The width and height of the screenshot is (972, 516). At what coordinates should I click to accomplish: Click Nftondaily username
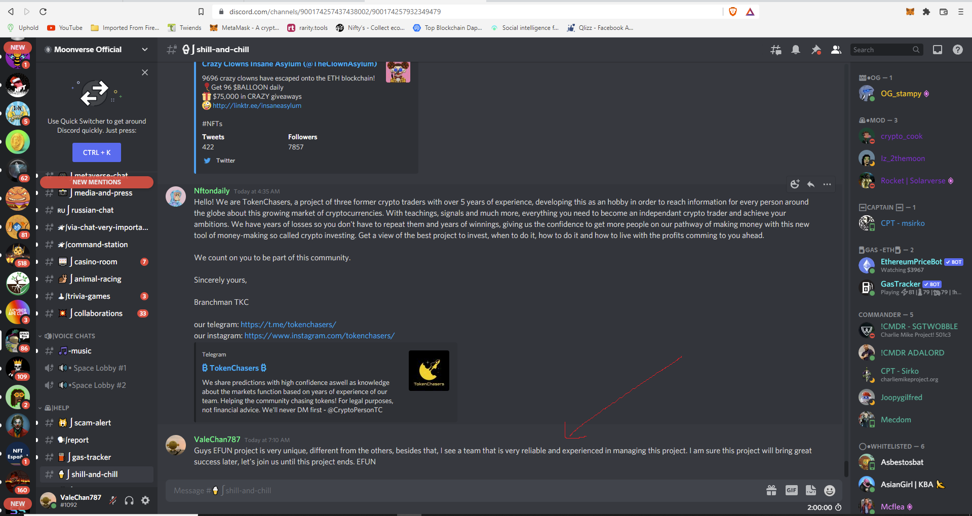(212, 191)
